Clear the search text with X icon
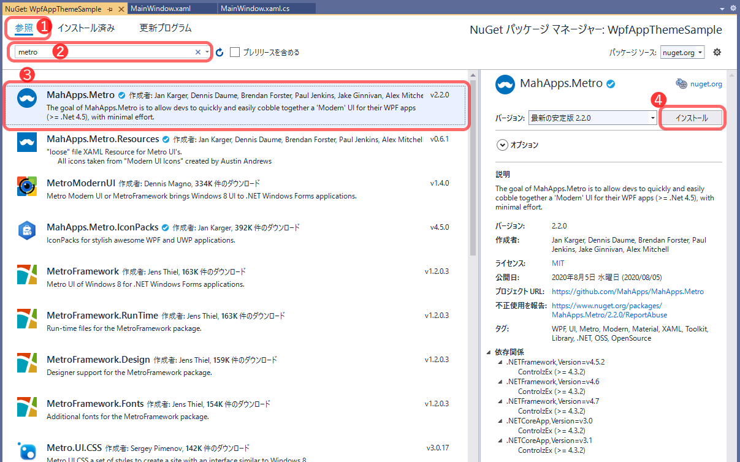740x462 pixels. pyautogui.click(x=197, y=52)
